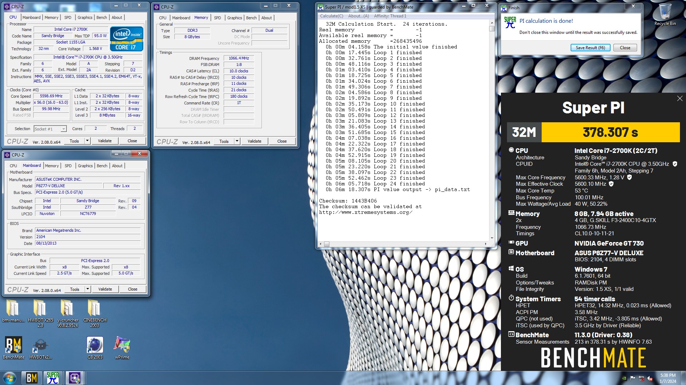Click the shield beside Max Effective Clock
Screen dimensions: 686x385
tap(611, 184)
